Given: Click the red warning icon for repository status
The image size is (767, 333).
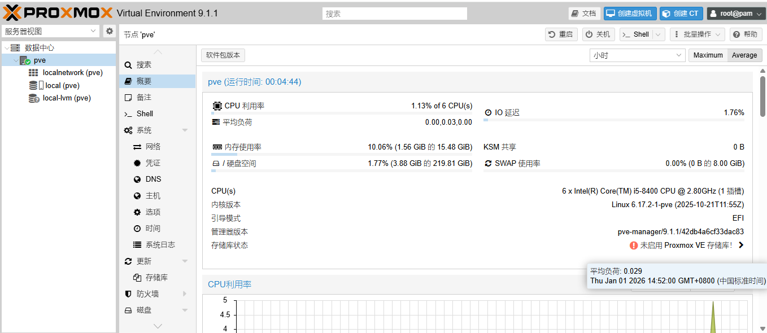Looking at the screenshot, I should (x=634, y=246).
